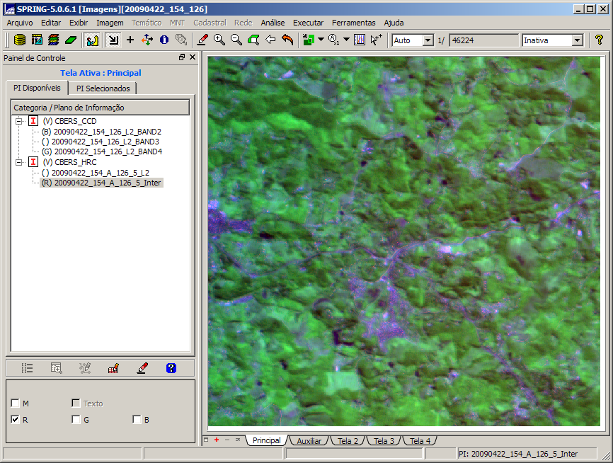Collapse the CBERS_CCD category tree node
This screenshot has height=463, width=613.
tap(17, 121)
